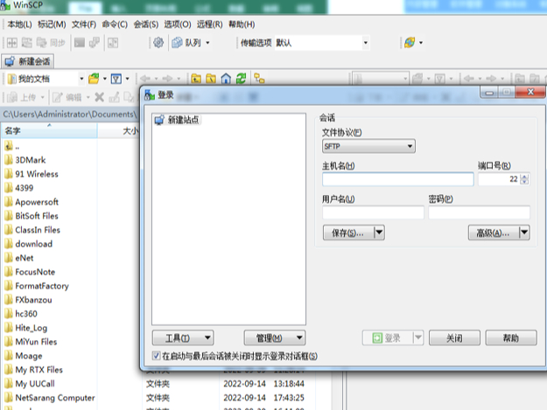Open the 选项(O) menu
The height and width of the screenshot is (410, 547).
tap(178, 24)
